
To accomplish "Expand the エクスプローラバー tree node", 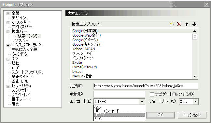I will tap(8, 45).
